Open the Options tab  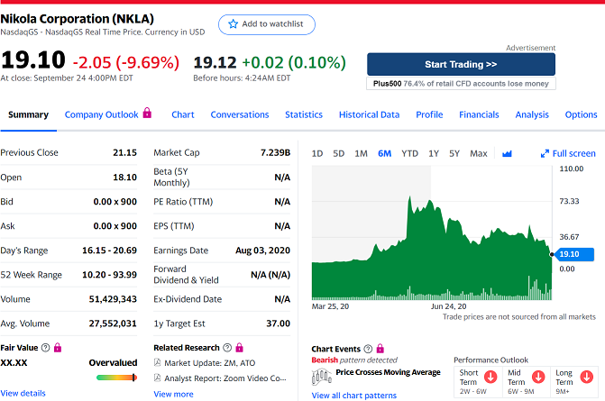[581, 115]
